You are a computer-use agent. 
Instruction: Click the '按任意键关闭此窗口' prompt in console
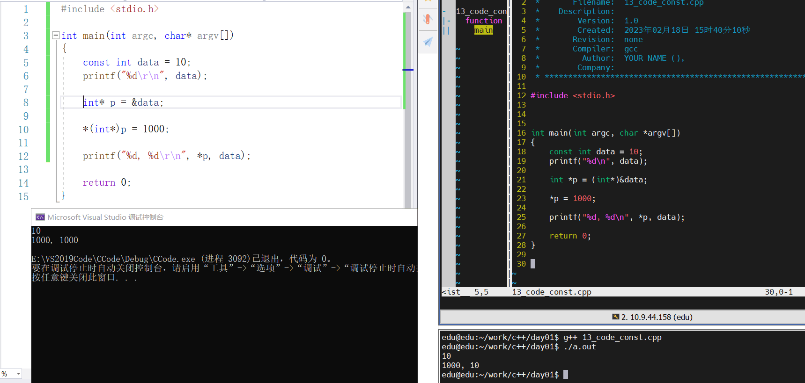tap(84, 277)
